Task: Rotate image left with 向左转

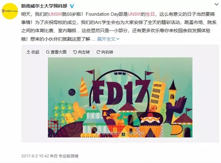Action: (81, 52)
